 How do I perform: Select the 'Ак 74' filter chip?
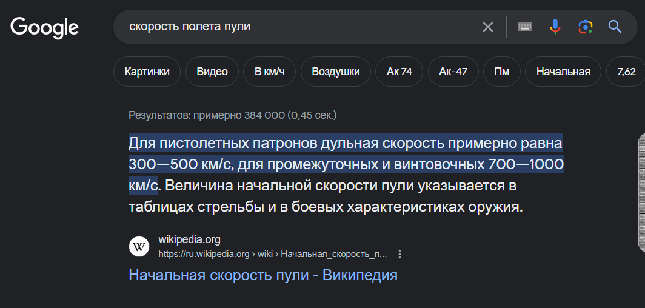coord(399,72)
